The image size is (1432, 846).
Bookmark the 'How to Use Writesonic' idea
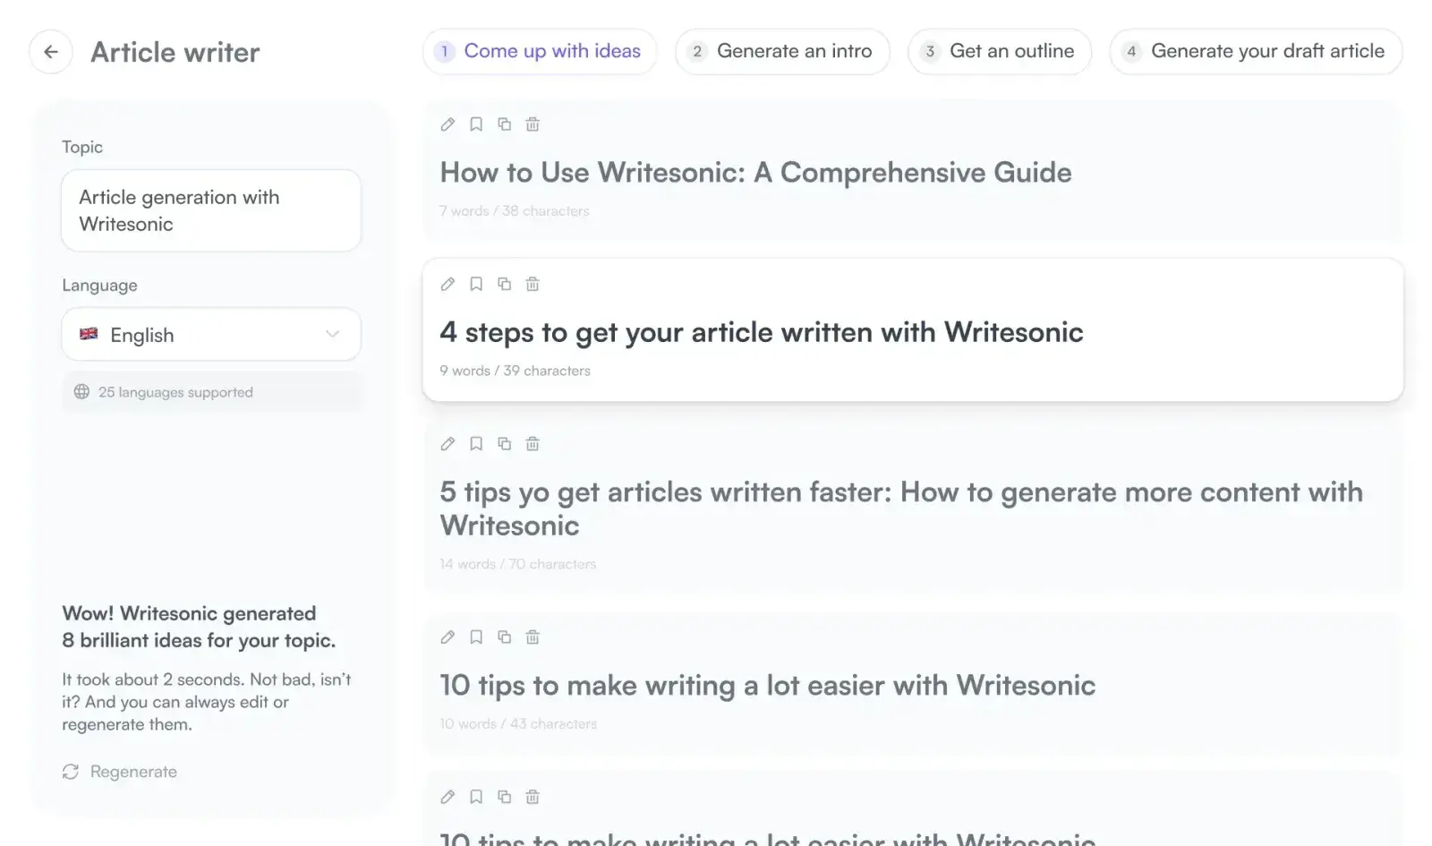476,124
